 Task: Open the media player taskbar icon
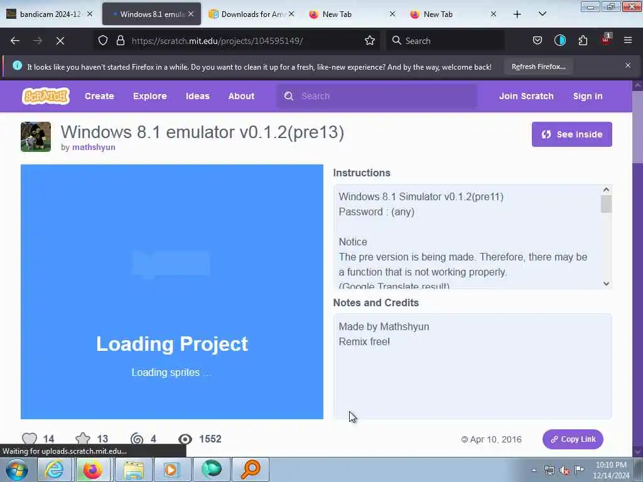(172, 469)
